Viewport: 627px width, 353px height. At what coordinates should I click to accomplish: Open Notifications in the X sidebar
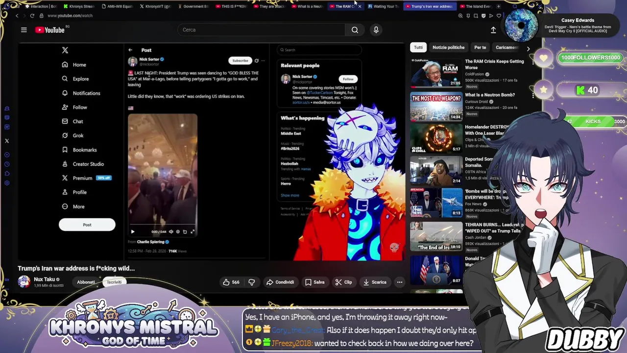pyautogui.click(x=81, y=93)
